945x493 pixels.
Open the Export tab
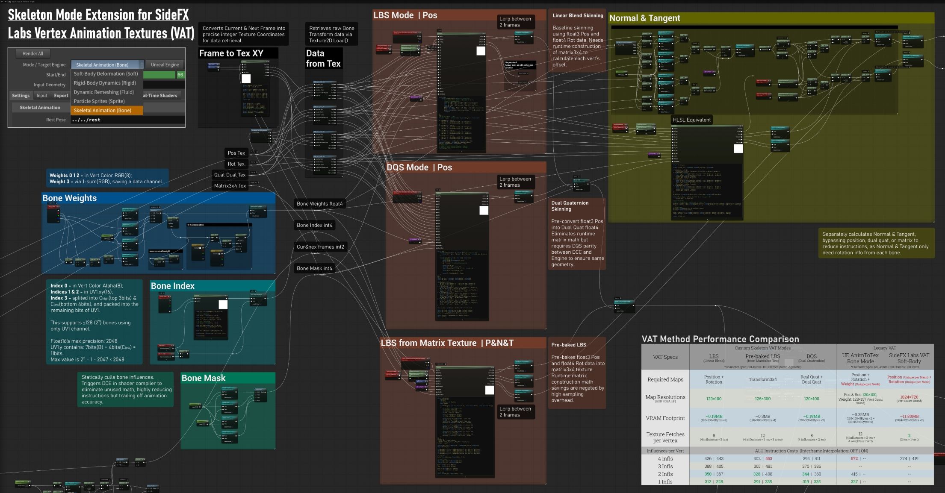point(61,96)
